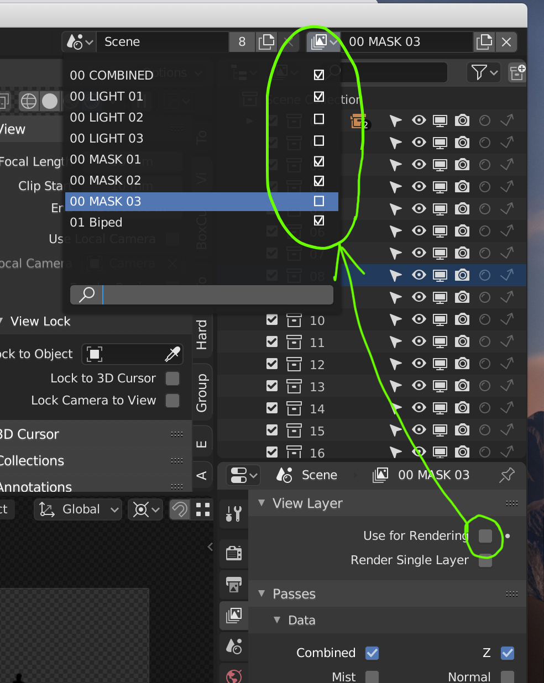Click the 00 MASK 03 view layer name field
544x683 pixels.
407,41
